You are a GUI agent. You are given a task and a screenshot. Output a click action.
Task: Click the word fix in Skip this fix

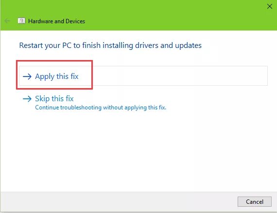click(69, 99)
